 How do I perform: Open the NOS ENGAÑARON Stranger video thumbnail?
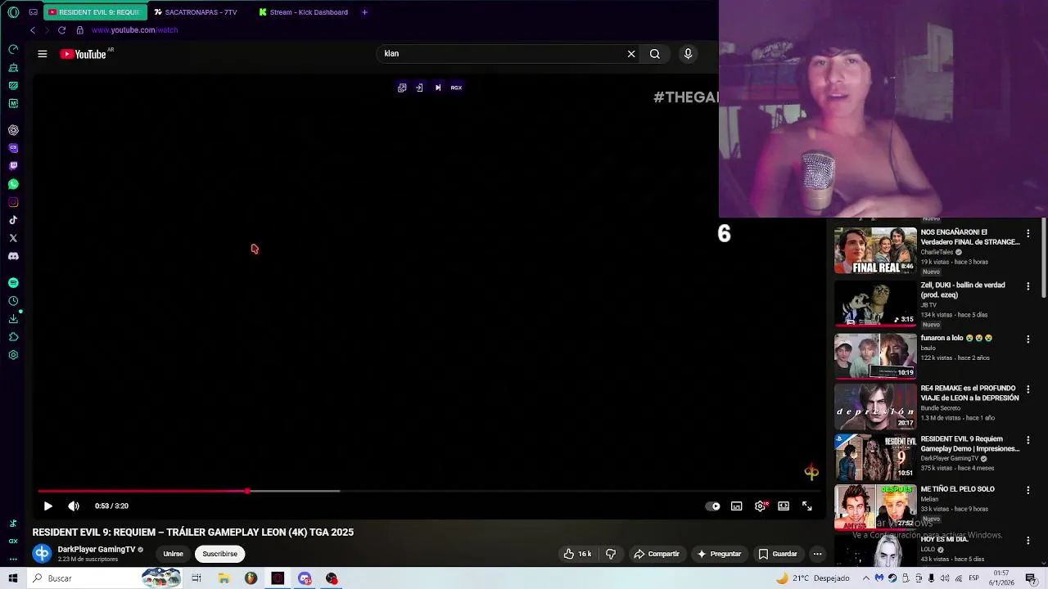[875, 250]
